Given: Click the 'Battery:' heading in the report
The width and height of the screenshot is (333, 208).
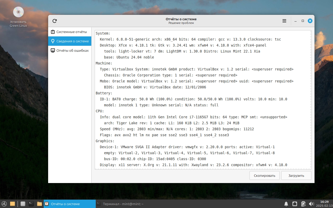Looking at the screenshot, I should pyautogui.click(x=104, y=93).
